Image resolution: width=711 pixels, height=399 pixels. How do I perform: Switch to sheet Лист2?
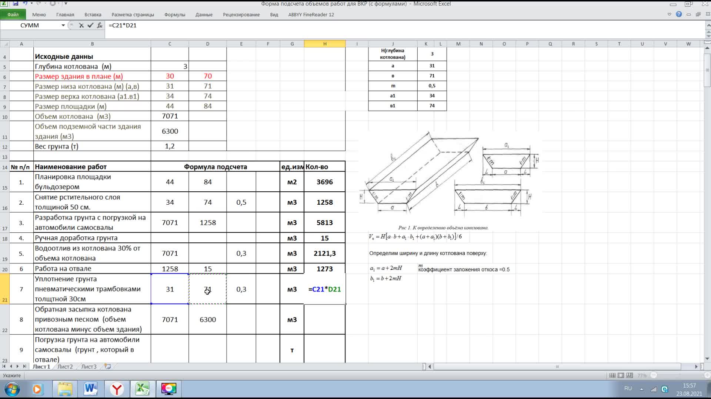tap(65, 366)
